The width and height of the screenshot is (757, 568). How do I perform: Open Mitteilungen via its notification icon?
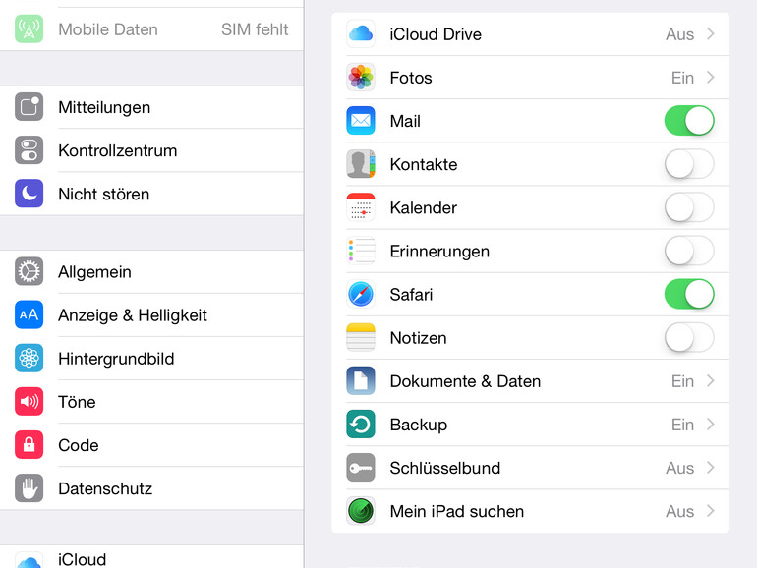pos(29,107)
